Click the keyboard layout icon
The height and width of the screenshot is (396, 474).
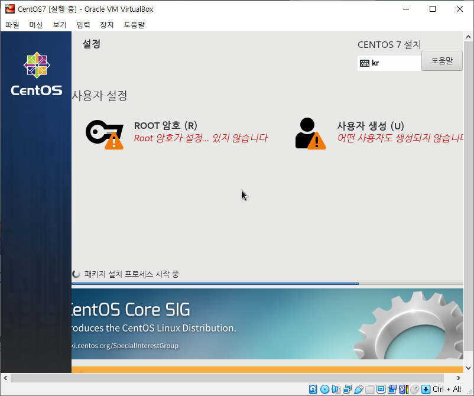pyautogui.click(x=365, y=63)
